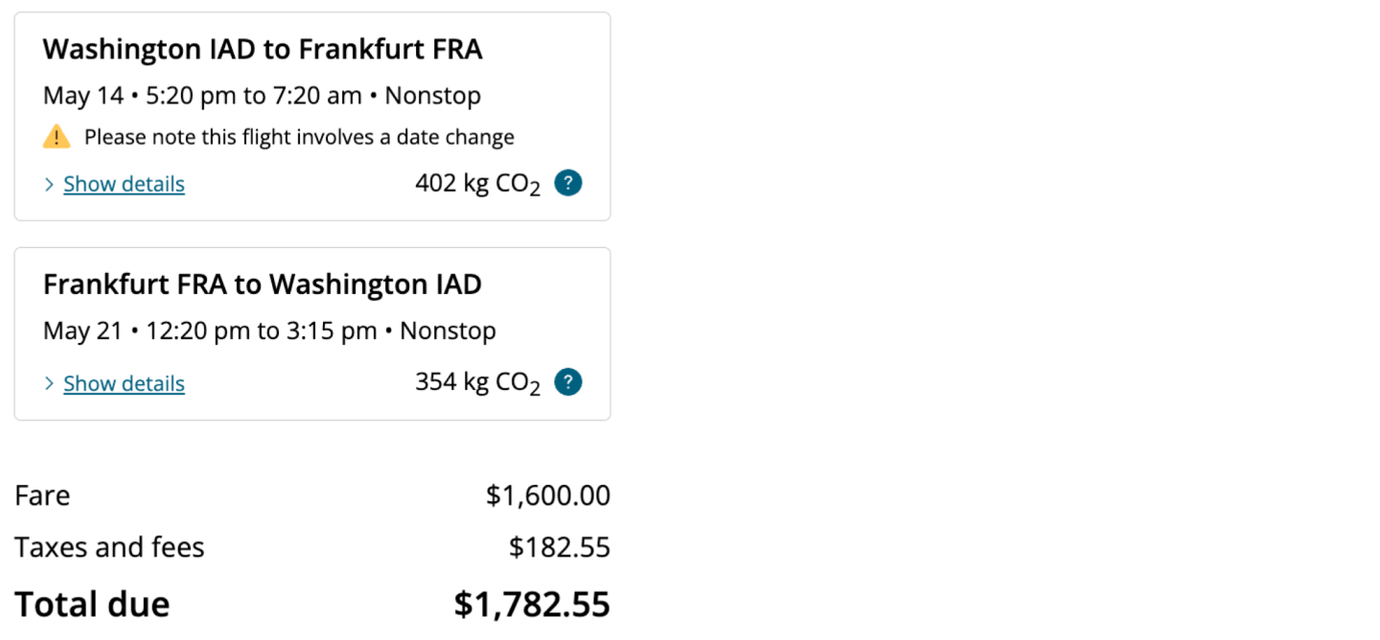Click the $182.55 taxes amount
Viewport: 1380px width, 640px height.
coord(559,547)
